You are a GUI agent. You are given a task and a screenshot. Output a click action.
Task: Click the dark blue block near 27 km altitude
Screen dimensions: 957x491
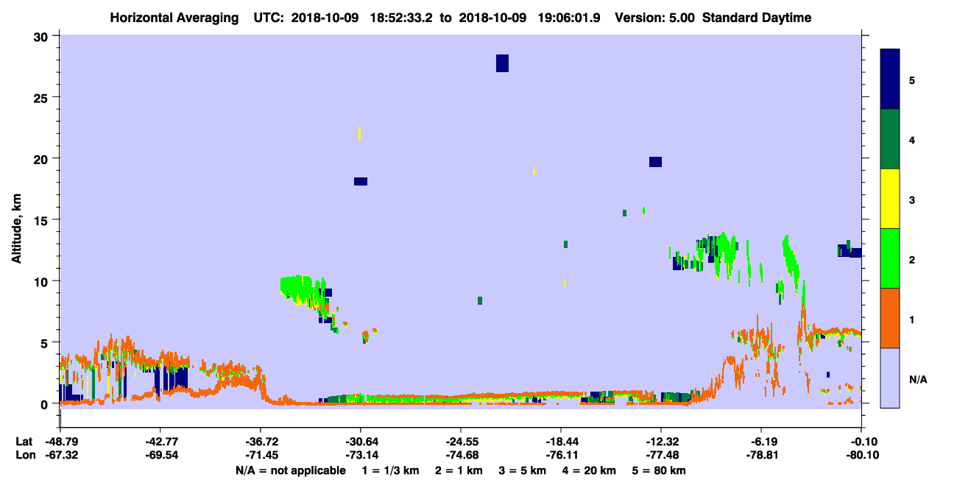point(502,63)
